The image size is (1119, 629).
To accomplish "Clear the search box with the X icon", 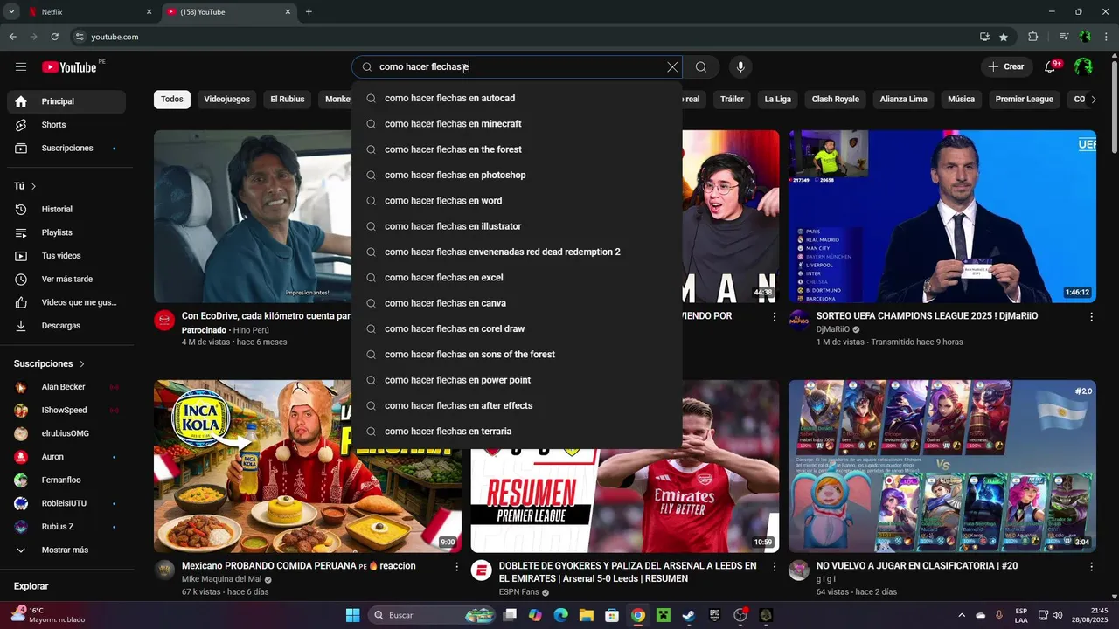I will point(672,67).
